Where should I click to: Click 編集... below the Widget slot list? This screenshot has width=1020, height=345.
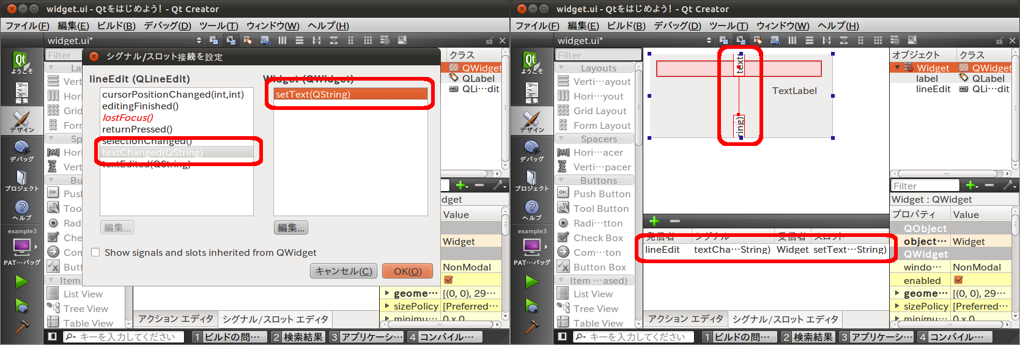point(291,228)
